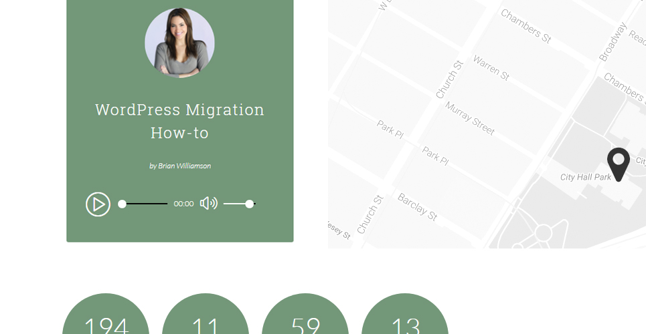646x334 pixels.
Task: Click the audio progress handle knob
Action: 122,204
